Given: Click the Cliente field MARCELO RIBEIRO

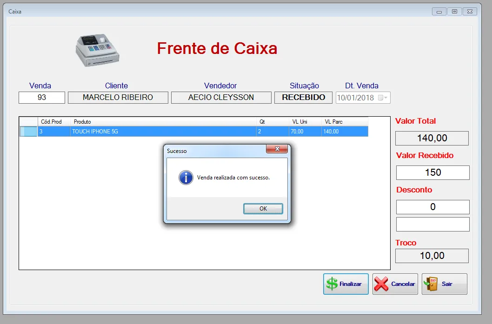Looking at the screenshot, I should (x=118, y=98).
